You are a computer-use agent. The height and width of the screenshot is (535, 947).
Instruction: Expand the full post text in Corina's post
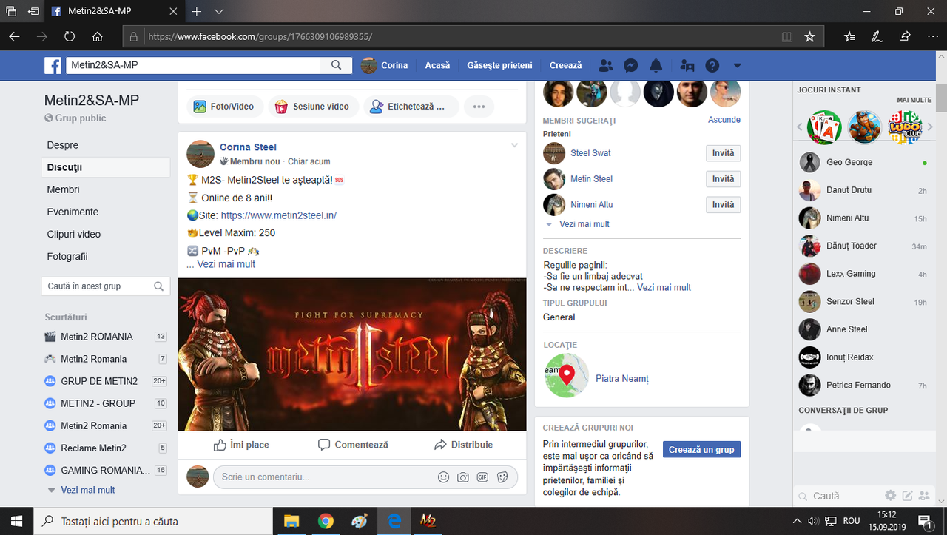click(226, 264)
